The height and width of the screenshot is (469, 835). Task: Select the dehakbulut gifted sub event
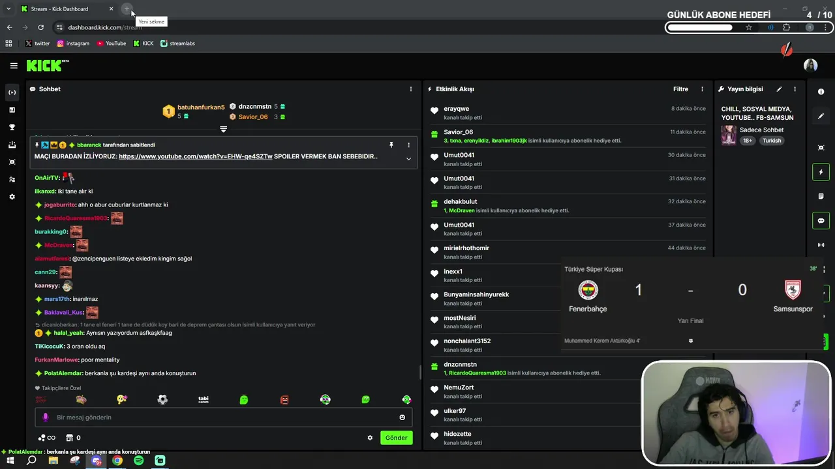point(568,206)
